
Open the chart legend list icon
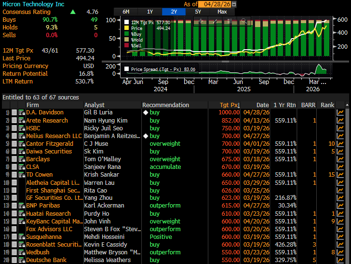click(229, 21)
